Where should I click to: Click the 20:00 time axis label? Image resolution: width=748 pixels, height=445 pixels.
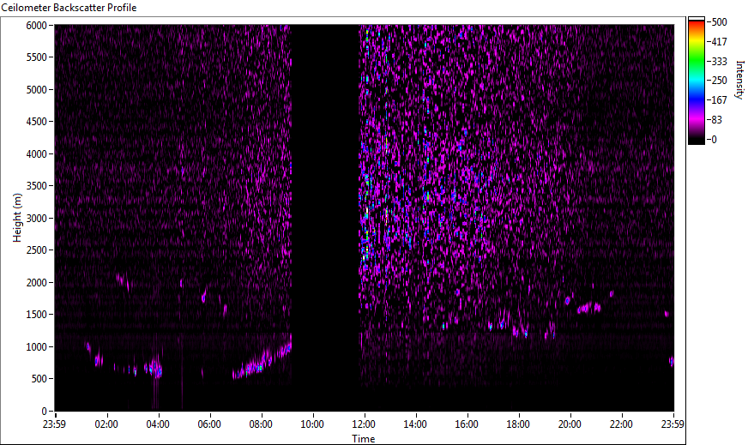[570, 424]
